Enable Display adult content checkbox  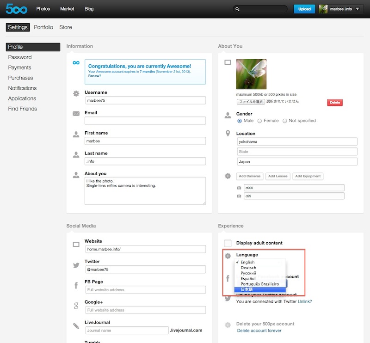(228, 243)
